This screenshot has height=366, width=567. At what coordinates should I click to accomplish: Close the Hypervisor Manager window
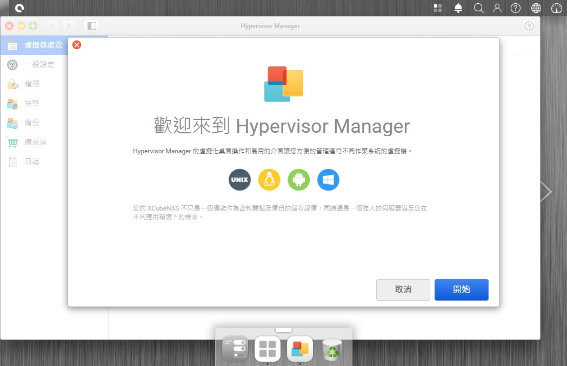coord(9,26)
